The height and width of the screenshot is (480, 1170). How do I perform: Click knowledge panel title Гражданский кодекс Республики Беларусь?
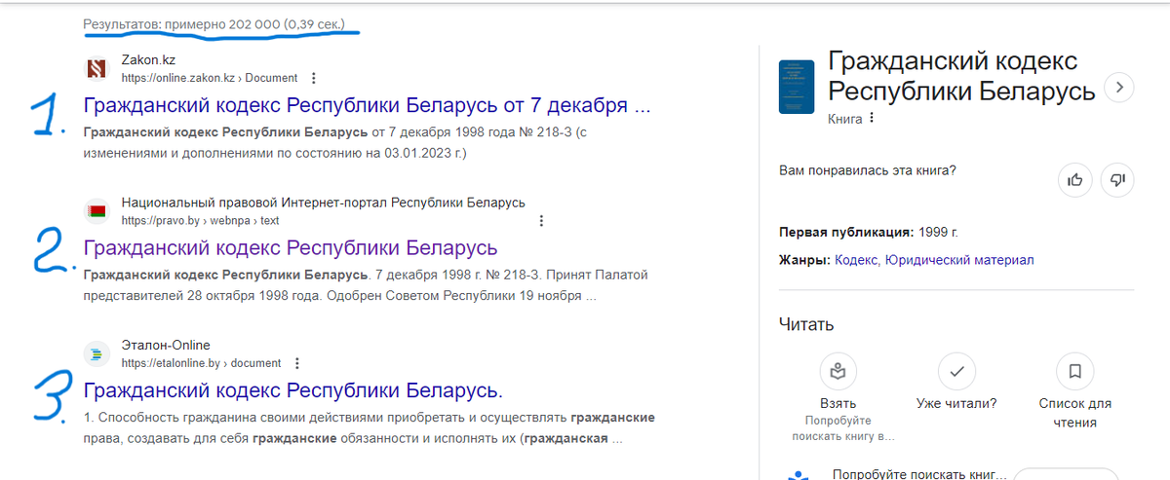pyautogui.click(x=961, y=77)
